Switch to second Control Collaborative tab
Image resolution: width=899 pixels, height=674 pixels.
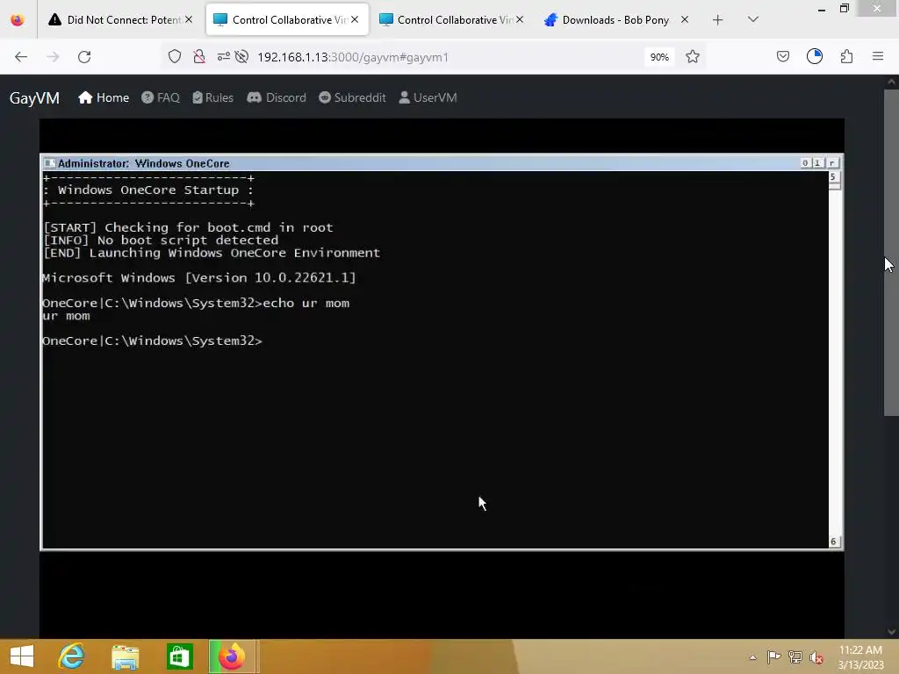(452, 20)
